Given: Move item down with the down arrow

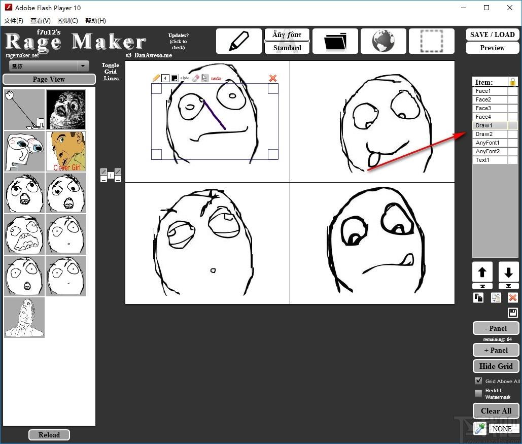Looking at the screenshot, I should (508, 272).
